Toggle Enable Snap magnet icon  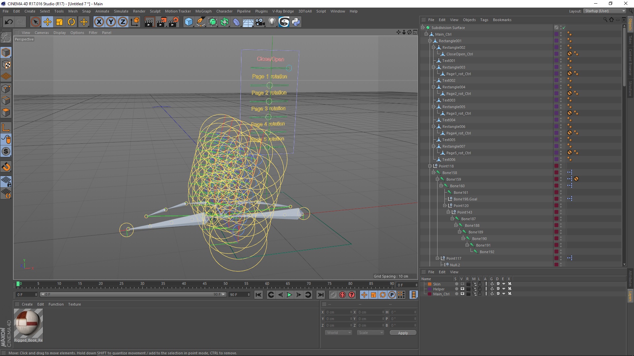[x=6, y=167]
